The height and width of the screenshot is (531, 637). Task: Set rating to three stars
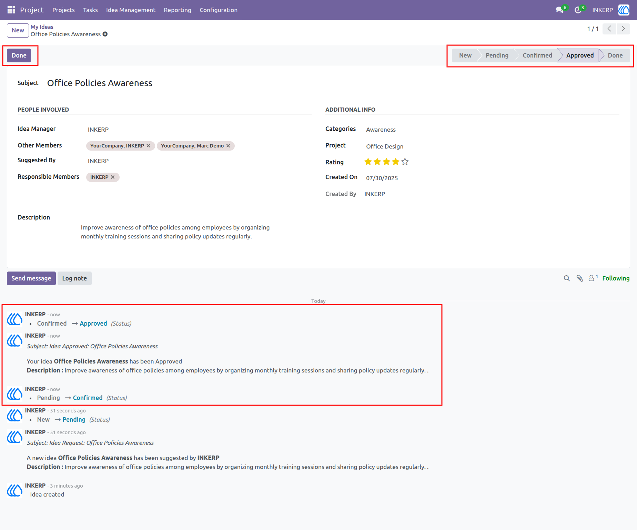[x=386, y=162]
